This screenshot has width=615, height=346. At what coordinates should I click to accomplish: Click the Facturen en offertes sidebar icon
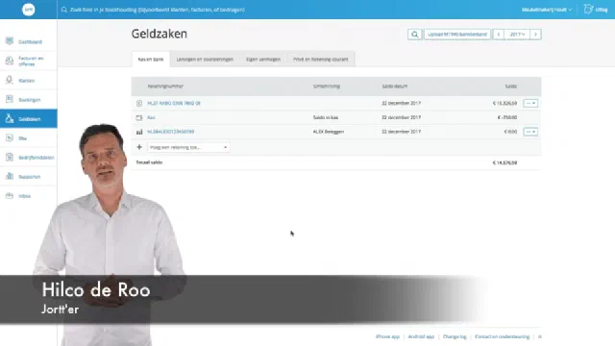point(10,61)
